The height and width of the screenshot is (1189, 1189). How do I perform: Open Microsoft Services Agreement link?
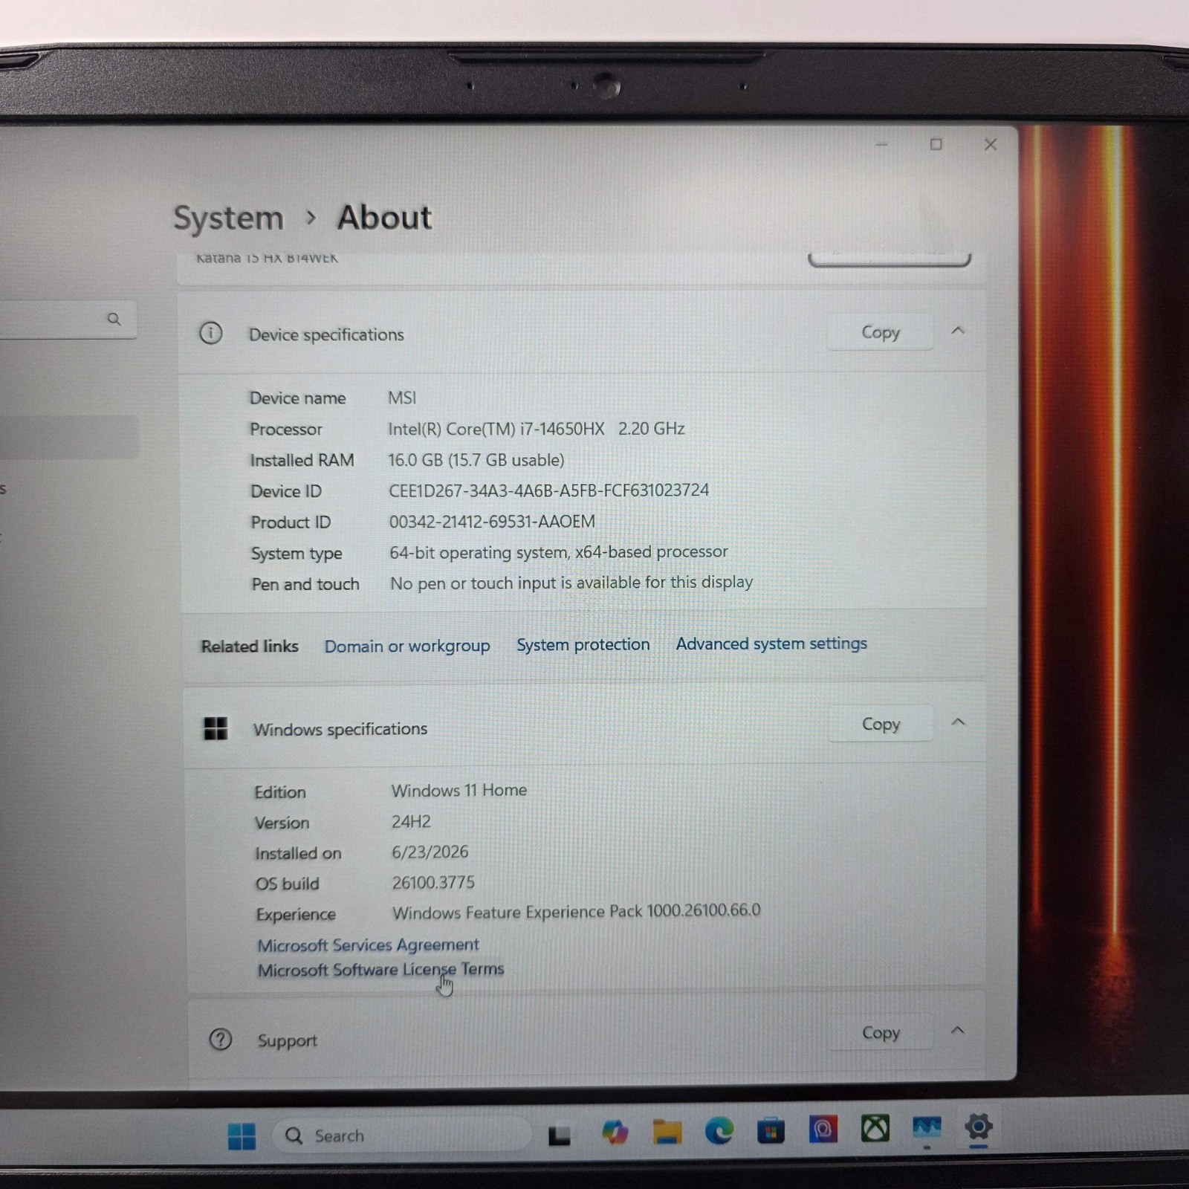click(x=368, y=945)
